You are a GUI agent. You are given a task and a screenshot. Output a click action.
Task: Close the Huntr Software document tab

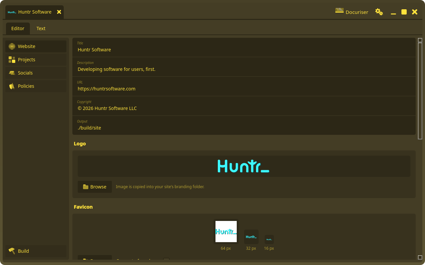[x=59, y=12]
